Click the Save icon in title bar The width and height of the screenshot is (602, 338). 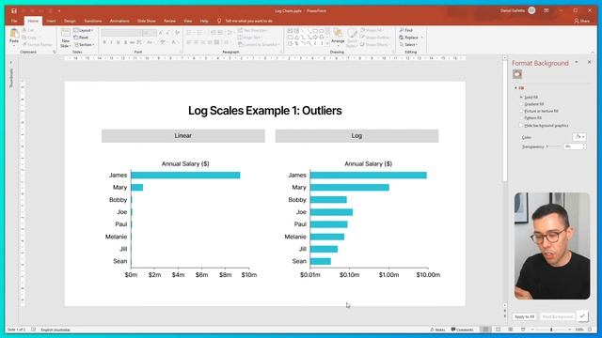(x=14, y=10)
